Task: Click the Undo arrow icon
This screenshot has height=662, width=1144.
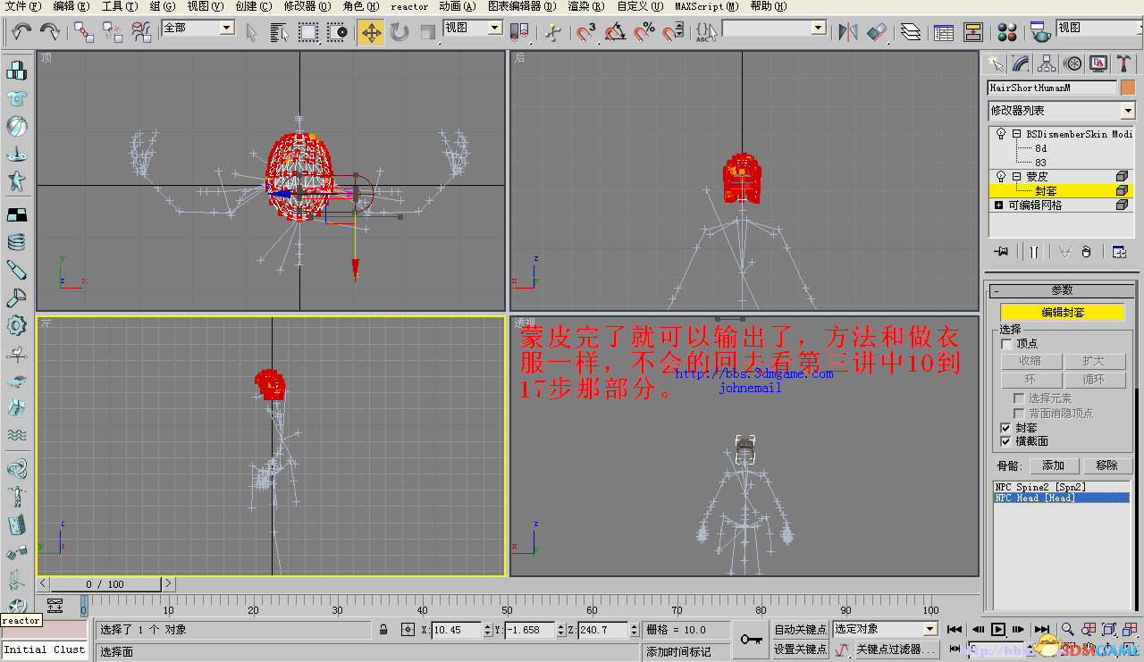Action: (x=21, y=32)
